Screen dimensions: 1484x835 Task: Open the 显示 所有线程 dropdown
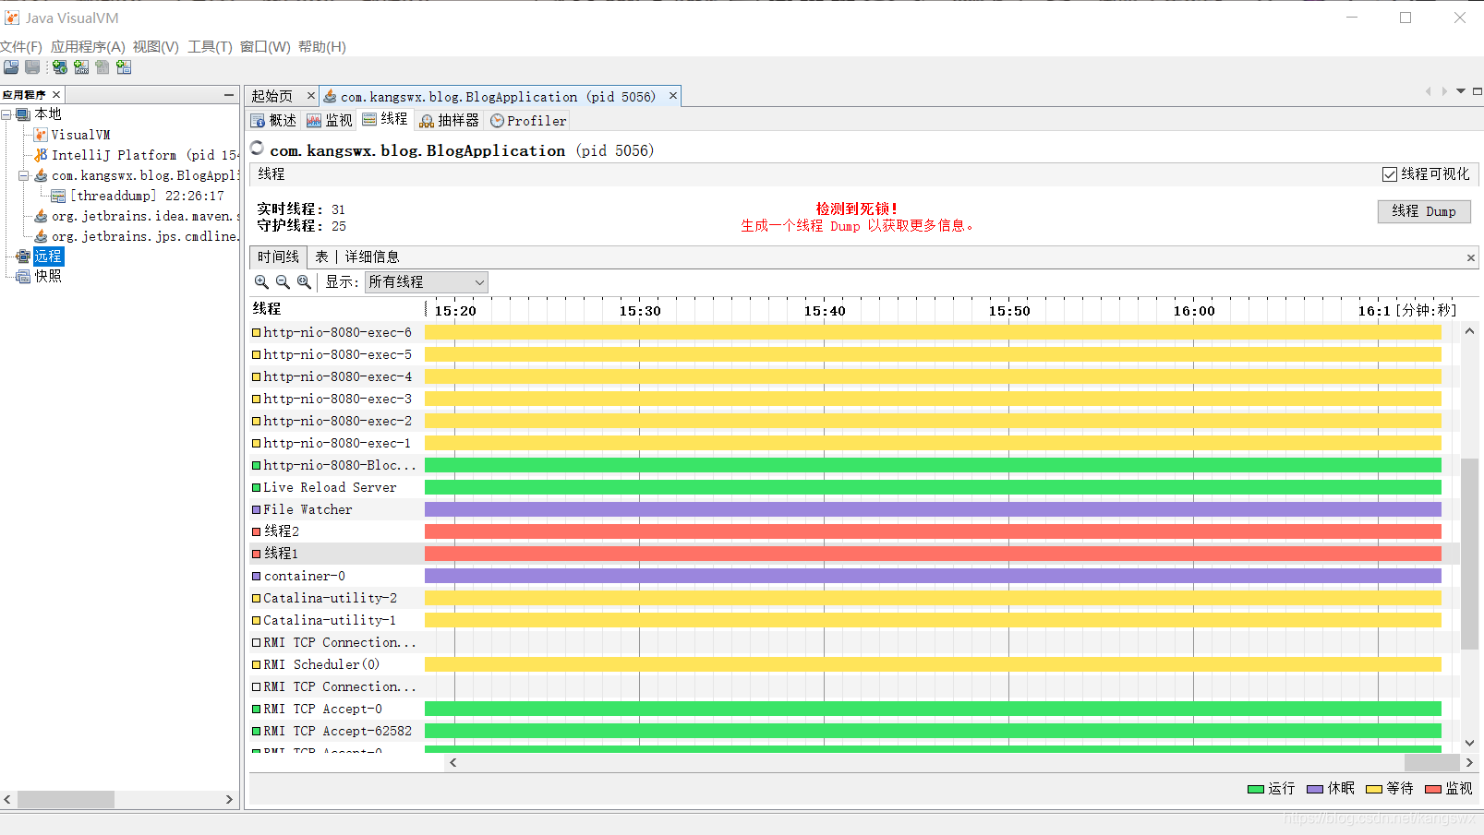tap(426, 282)
